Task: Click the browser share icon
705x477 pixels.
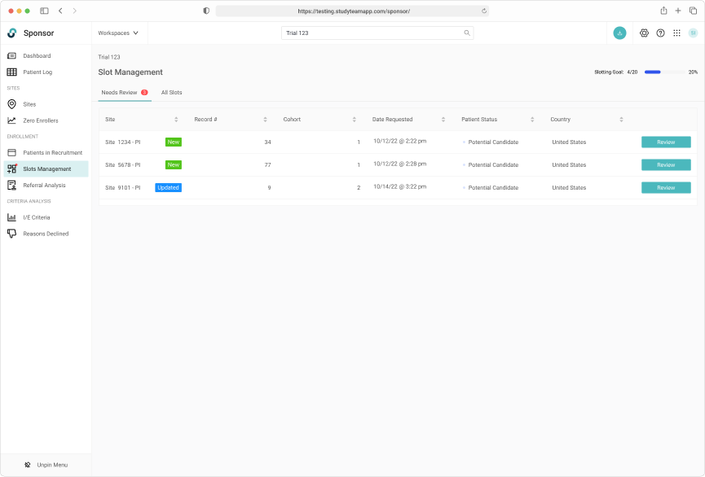Action: (663, 11)
